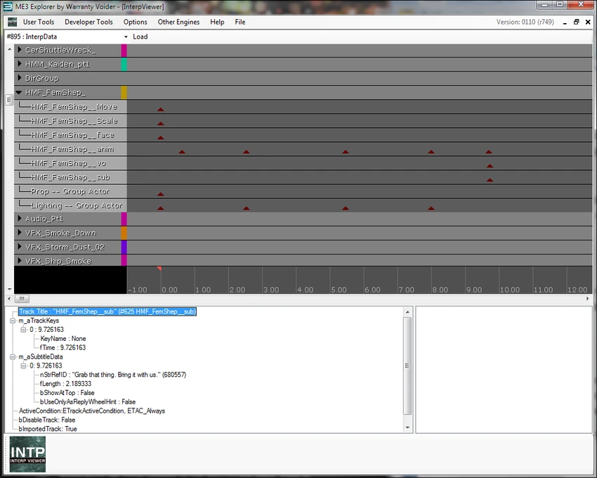Expand the CerShuttleWreck_ group
The height and width of the screenshot is (478, 597).
pos(20,50)
